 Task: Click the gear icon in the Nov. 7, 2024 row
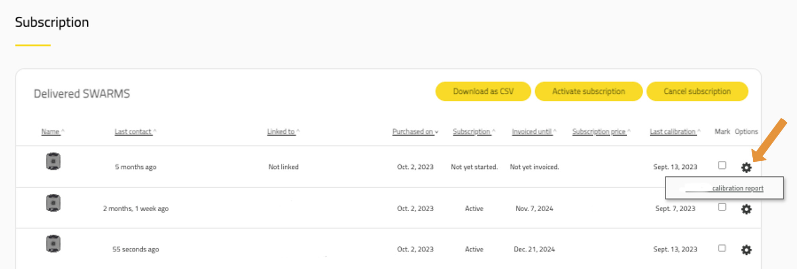coord(746,209)
